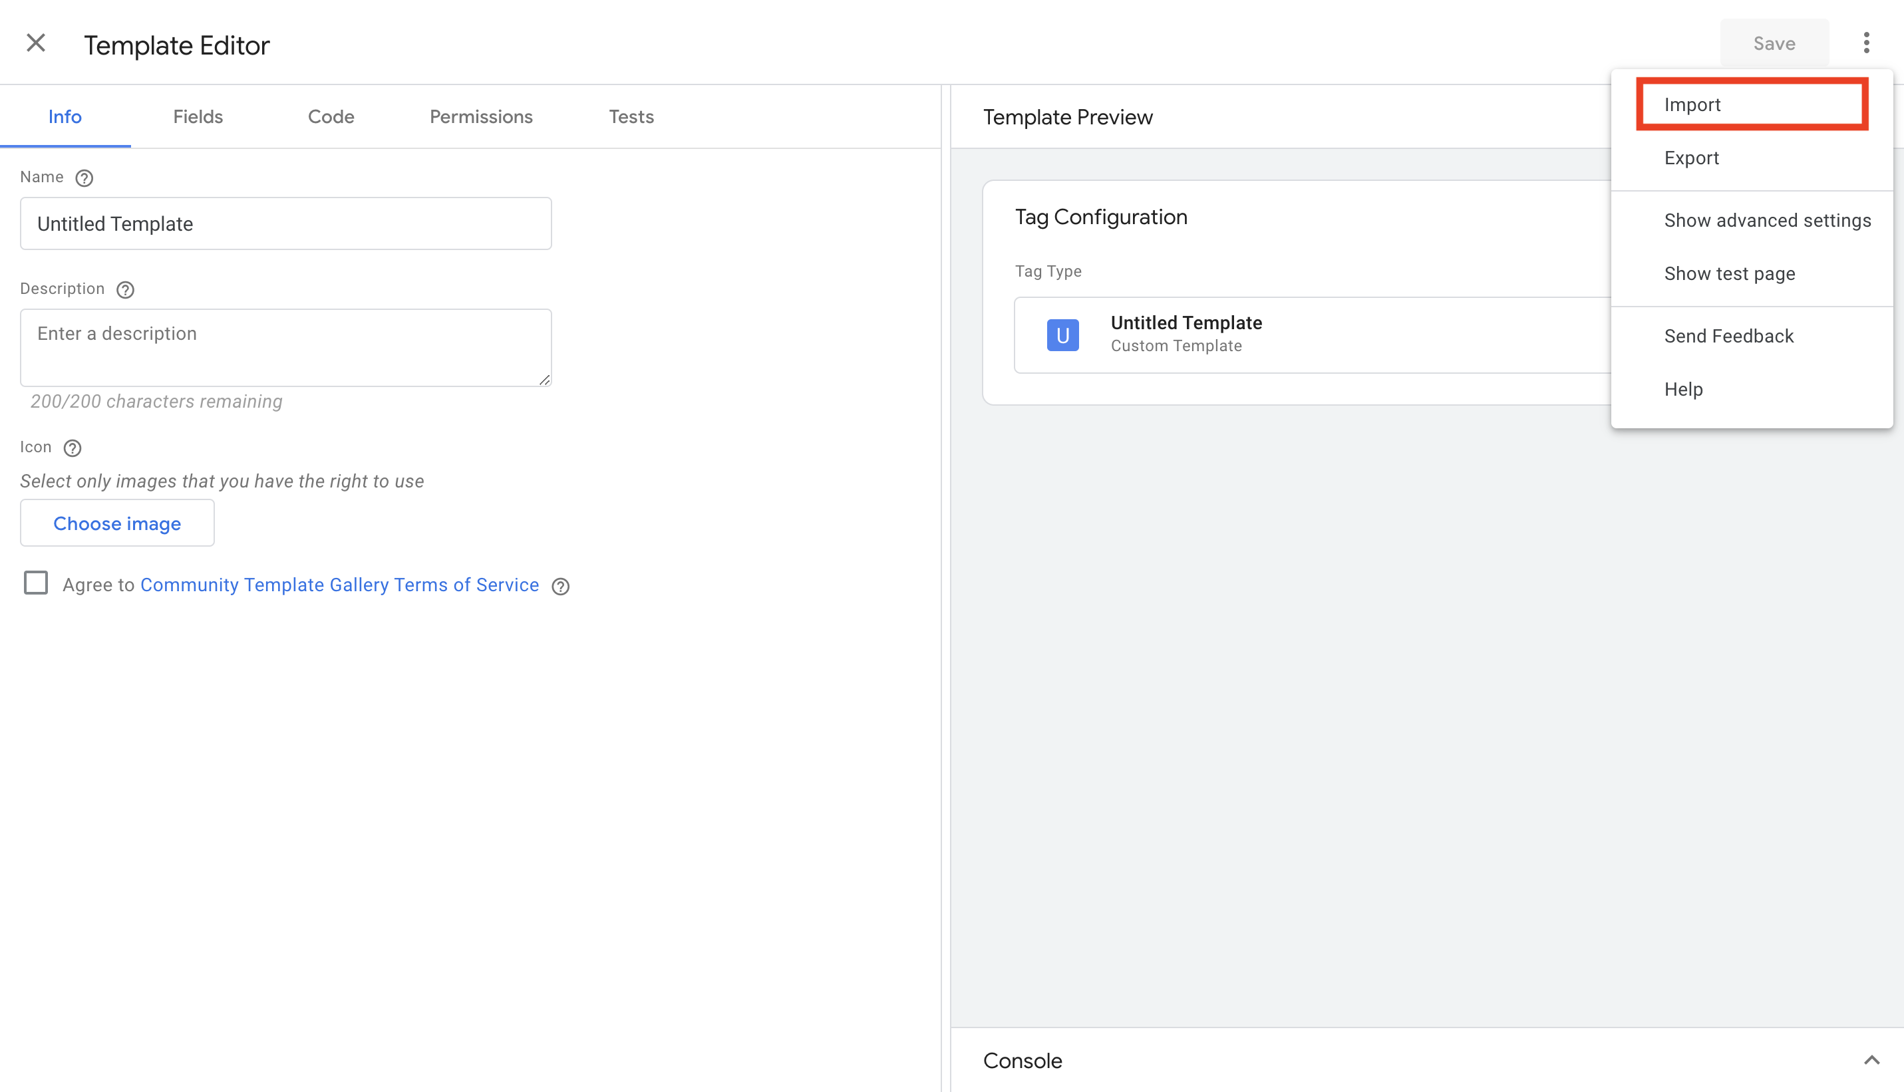Viewport: 1904px width, 1092px height.
Task: Click the Choose image button
Action: click(x=117, y=523)
